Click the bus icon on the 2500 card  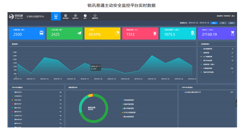(x=41, y=33)
